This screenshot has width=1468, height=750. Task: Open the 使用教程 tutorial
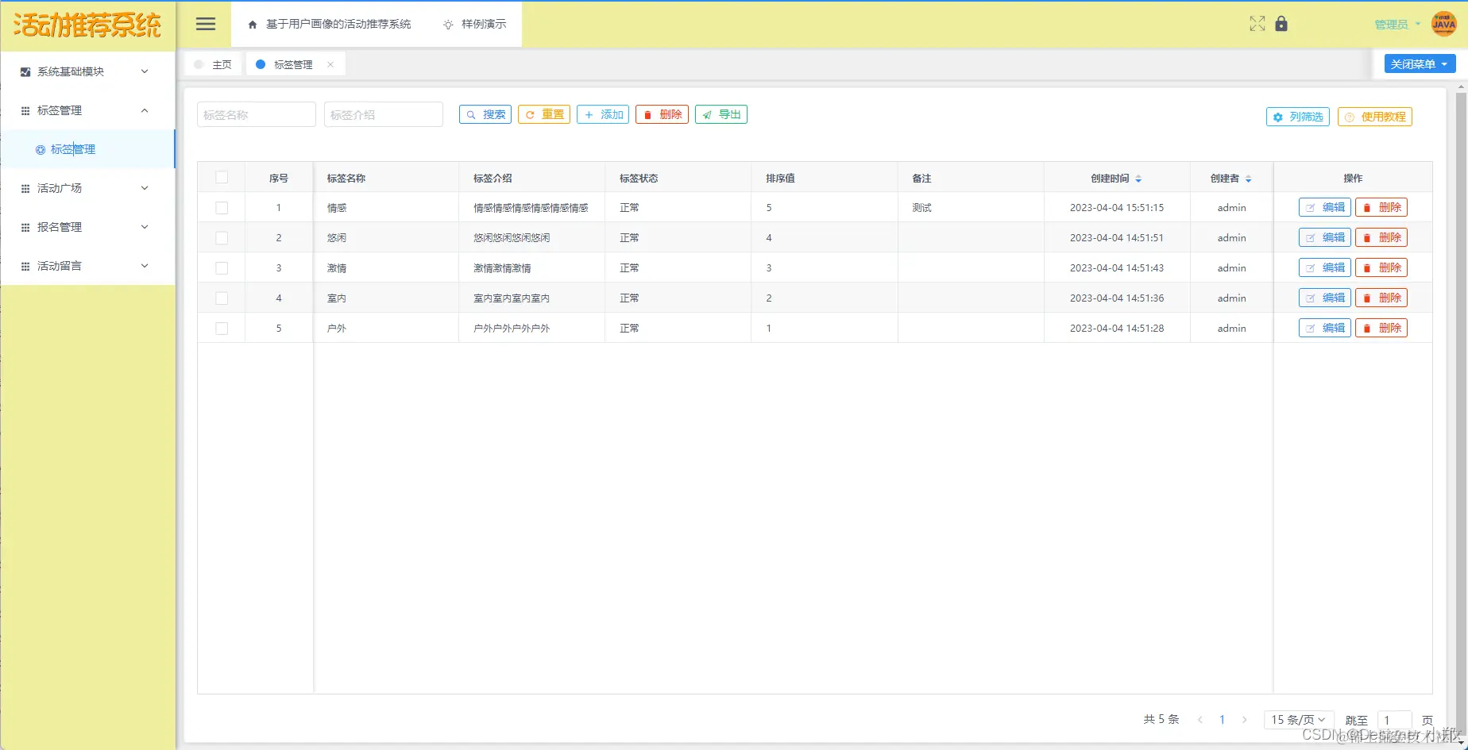pos(1375,117)
